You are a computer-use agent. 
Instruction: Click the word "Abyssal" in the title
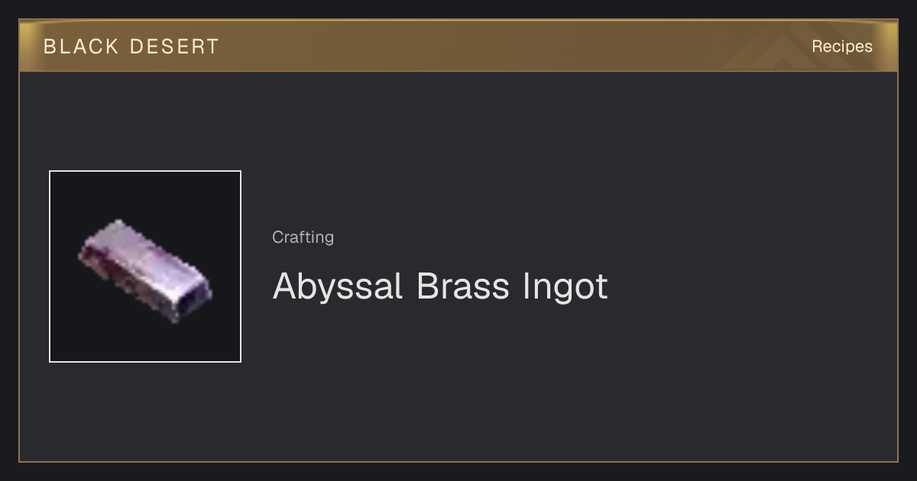(x=338, y=286)
